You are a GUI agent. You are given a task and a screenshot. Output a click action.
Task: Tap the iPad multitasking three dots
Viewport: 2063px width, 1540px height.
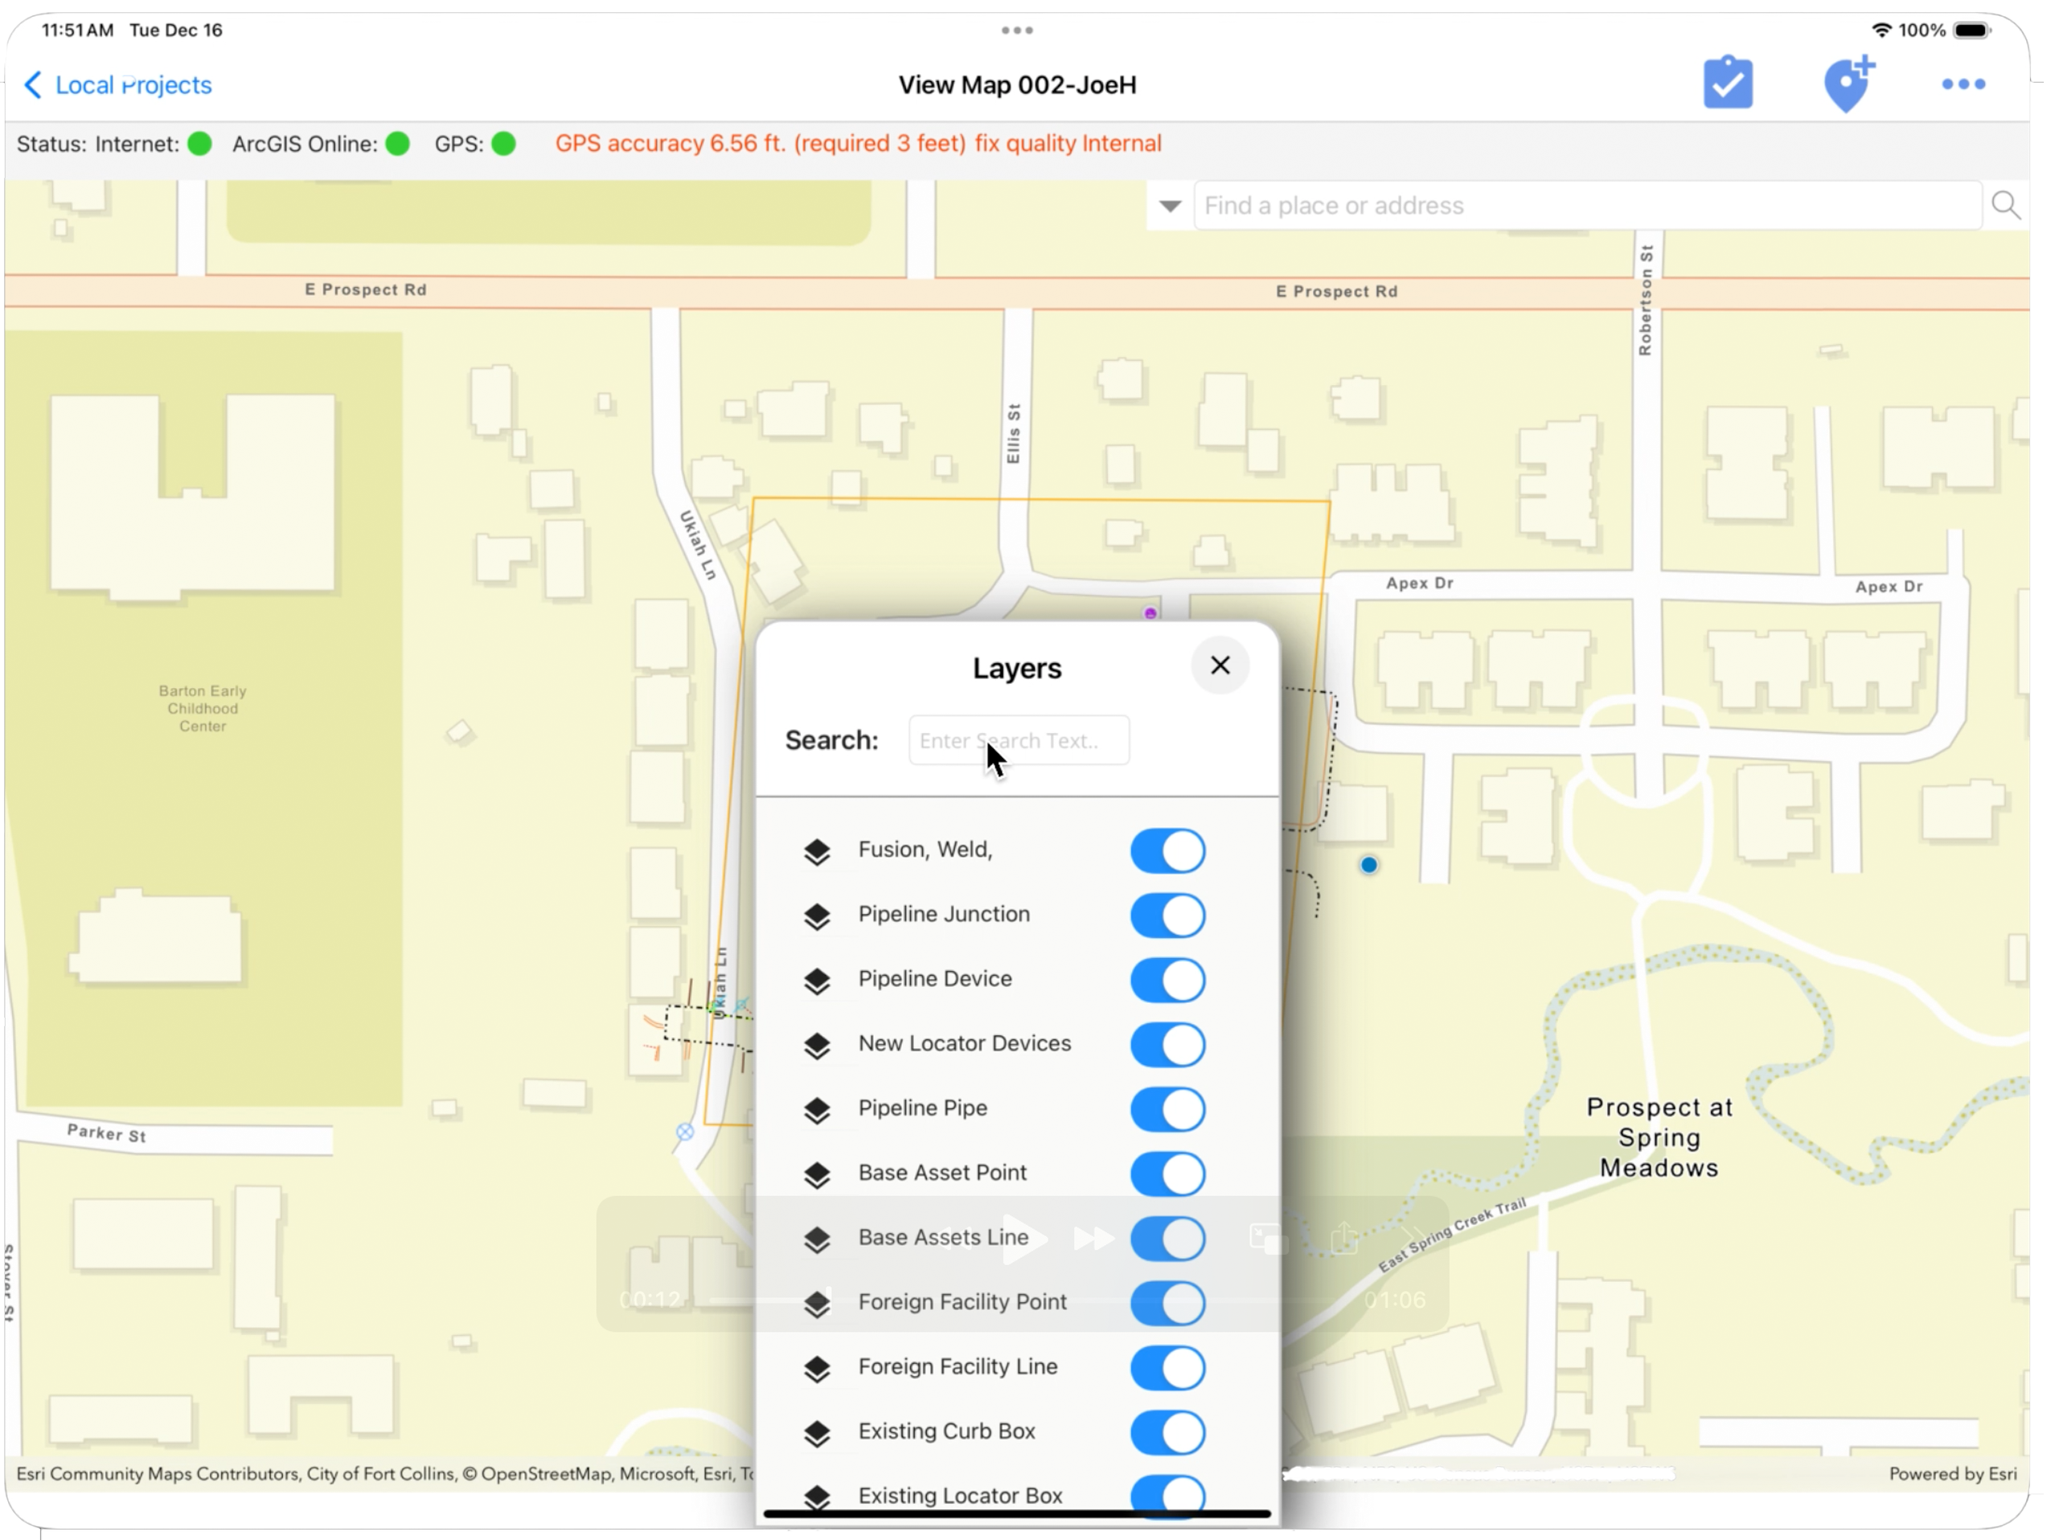(x=1016, y=30)
